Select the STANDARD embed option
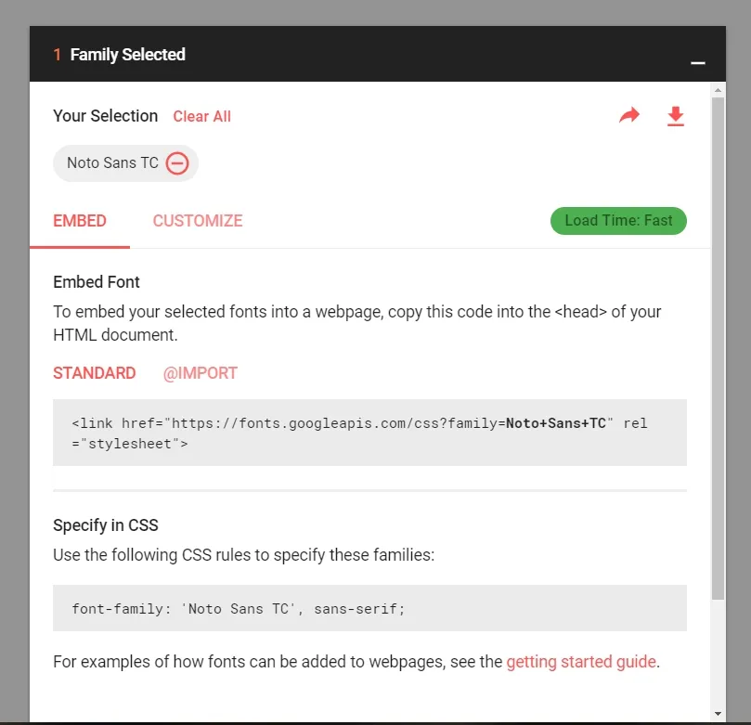 (95, 373)
